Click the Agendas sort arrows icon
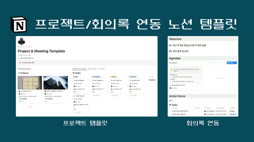Viewport: 254px width, 142px height. [x=213, y=63]
